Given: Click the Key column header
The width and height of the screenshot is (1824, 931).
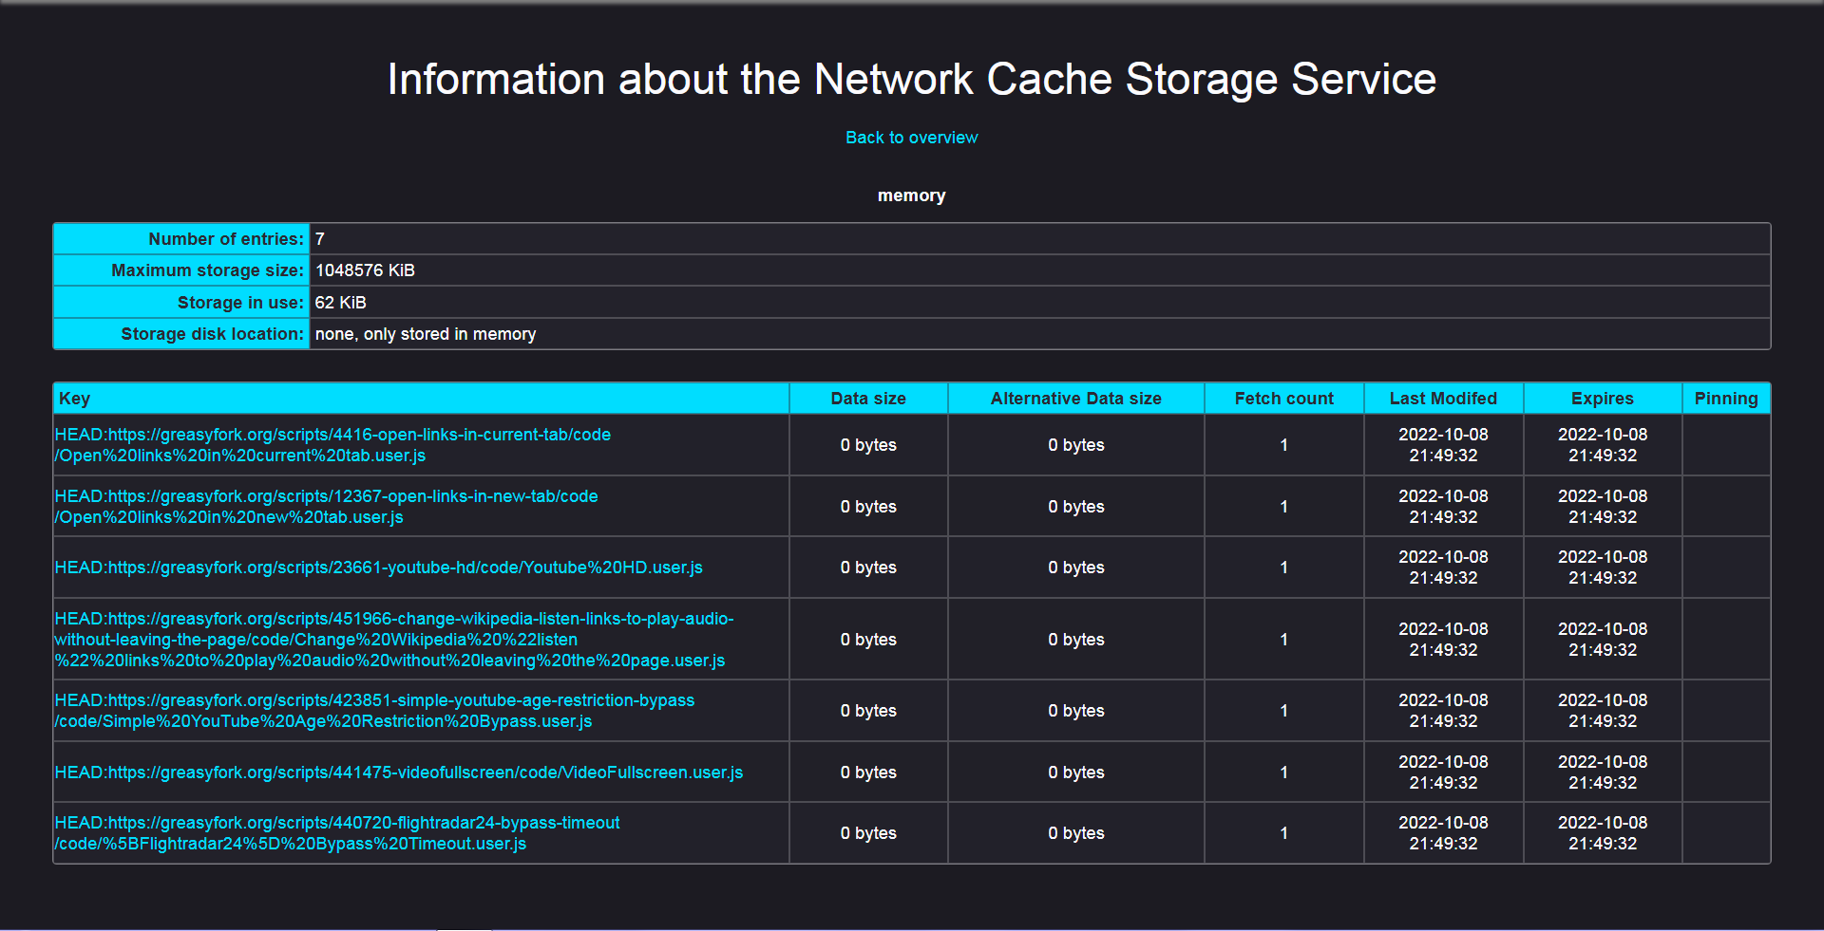Looking at the screenshot, I should click(421, 399).
